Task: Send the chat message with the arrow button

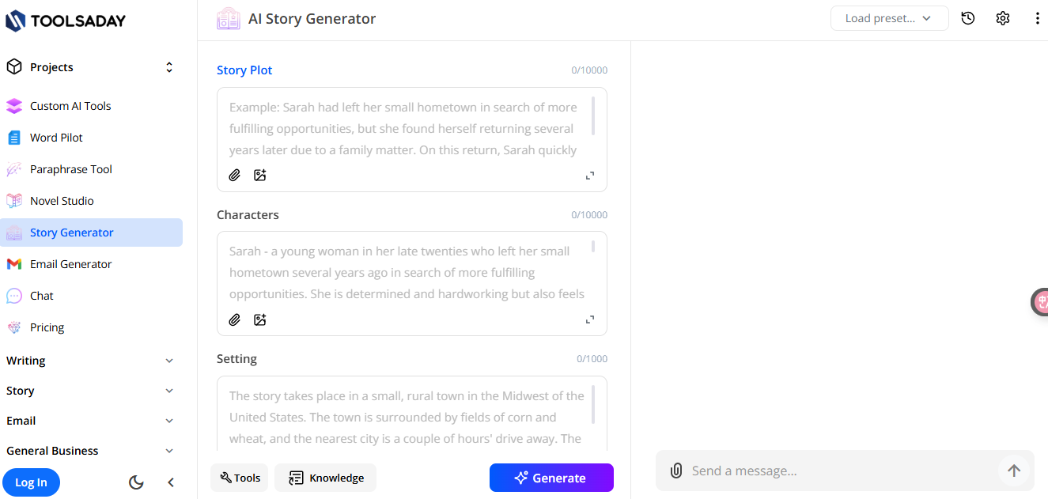Action: click(1013, 470)
